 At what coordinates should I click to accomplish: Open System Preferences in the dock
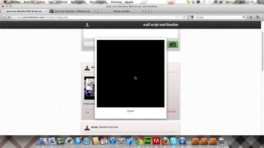tap(121, 141)
